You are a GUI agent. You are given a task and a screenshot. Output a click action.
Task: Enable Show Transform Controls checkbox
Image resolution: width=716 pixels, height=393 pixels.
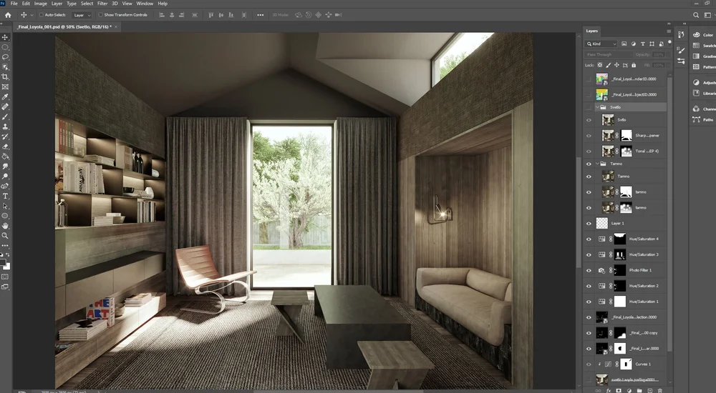click(x=100, y=15)
